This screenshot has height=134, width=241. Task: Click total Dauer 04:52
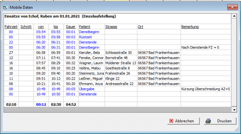point(71,104)
